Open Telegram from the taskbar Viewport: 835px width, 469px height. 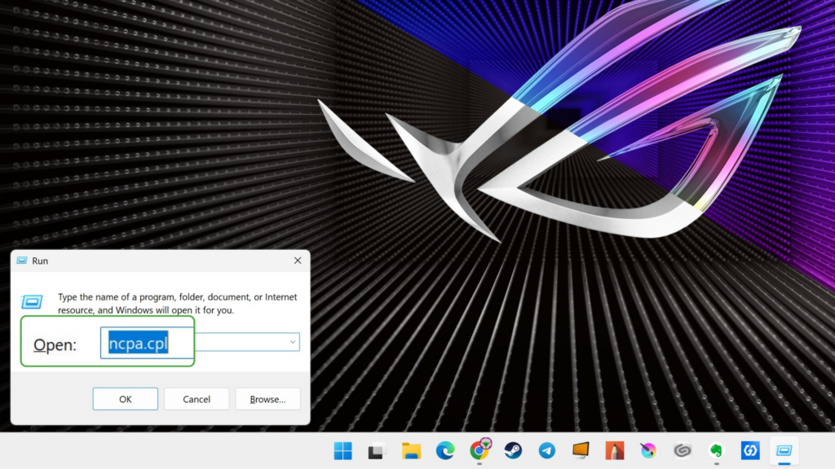tap(547, 451)
